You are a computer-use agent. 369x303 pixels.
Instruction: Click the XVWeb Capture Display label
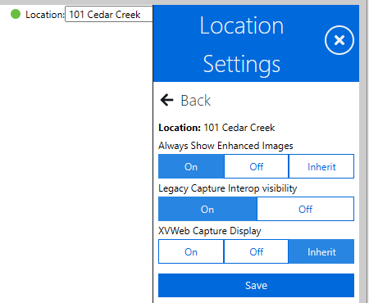210,231
